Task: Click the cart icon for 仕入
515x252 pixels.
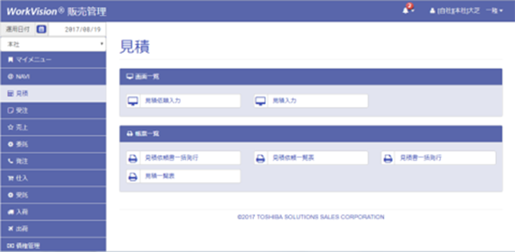Action: tap(10, 178)
